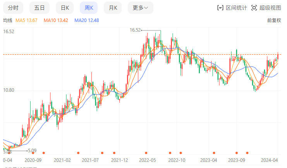Image resolution: width=287 pixels, height=168 pixels.
Task: Click the 2023-09 date axis label
Action: [x=237, y=160]
